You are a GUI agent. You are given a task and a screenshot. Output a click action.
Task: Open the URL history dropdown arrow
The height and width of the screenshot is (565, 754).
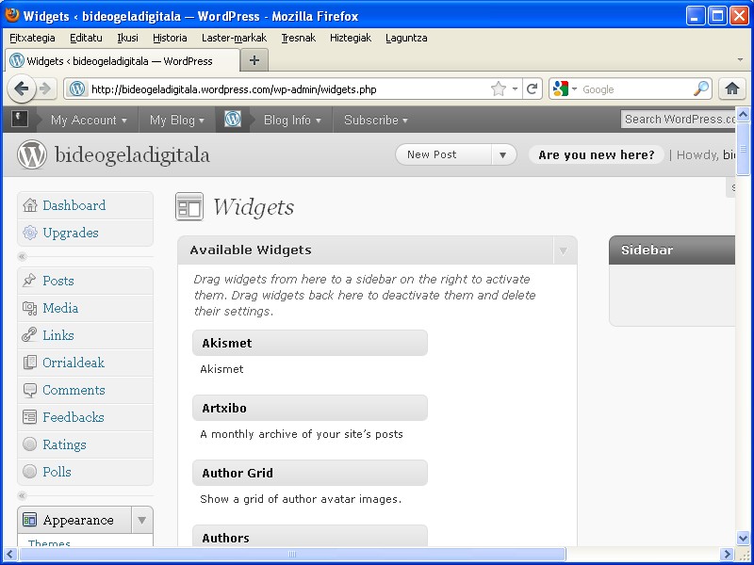point(515,89)
